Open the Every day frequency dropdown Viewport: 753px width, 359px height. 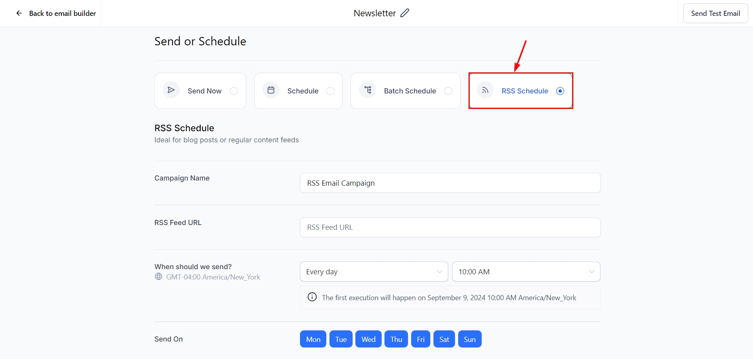pos(374,272)
